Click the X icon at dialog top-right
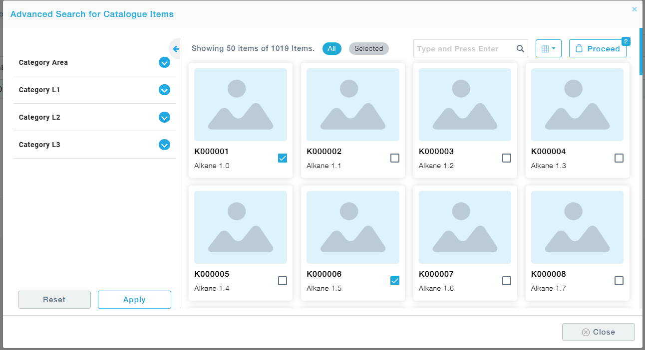The image size is (645, 350). point(635,9)
